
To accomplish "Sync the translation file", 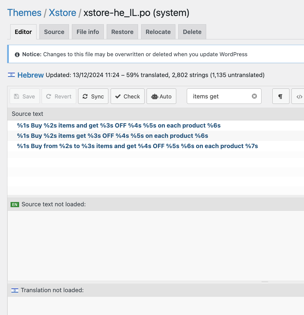I will (93, 96).
